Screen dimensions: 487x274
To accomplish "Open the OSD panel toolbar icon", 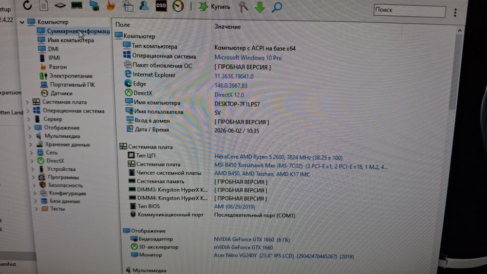I will click(161, 5).
